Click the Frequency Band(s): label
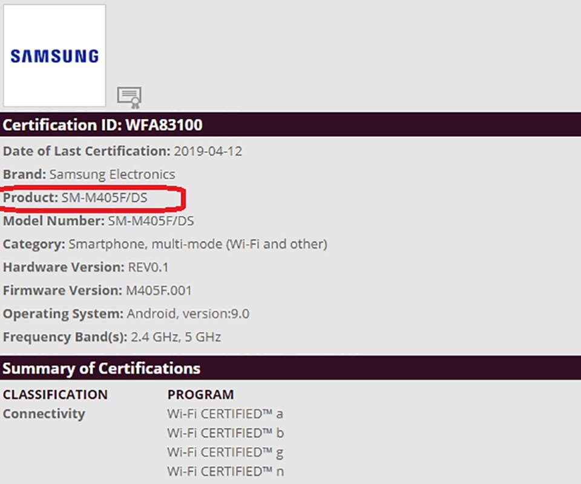Viewport: 581px width, 484px height. (65, 337)
